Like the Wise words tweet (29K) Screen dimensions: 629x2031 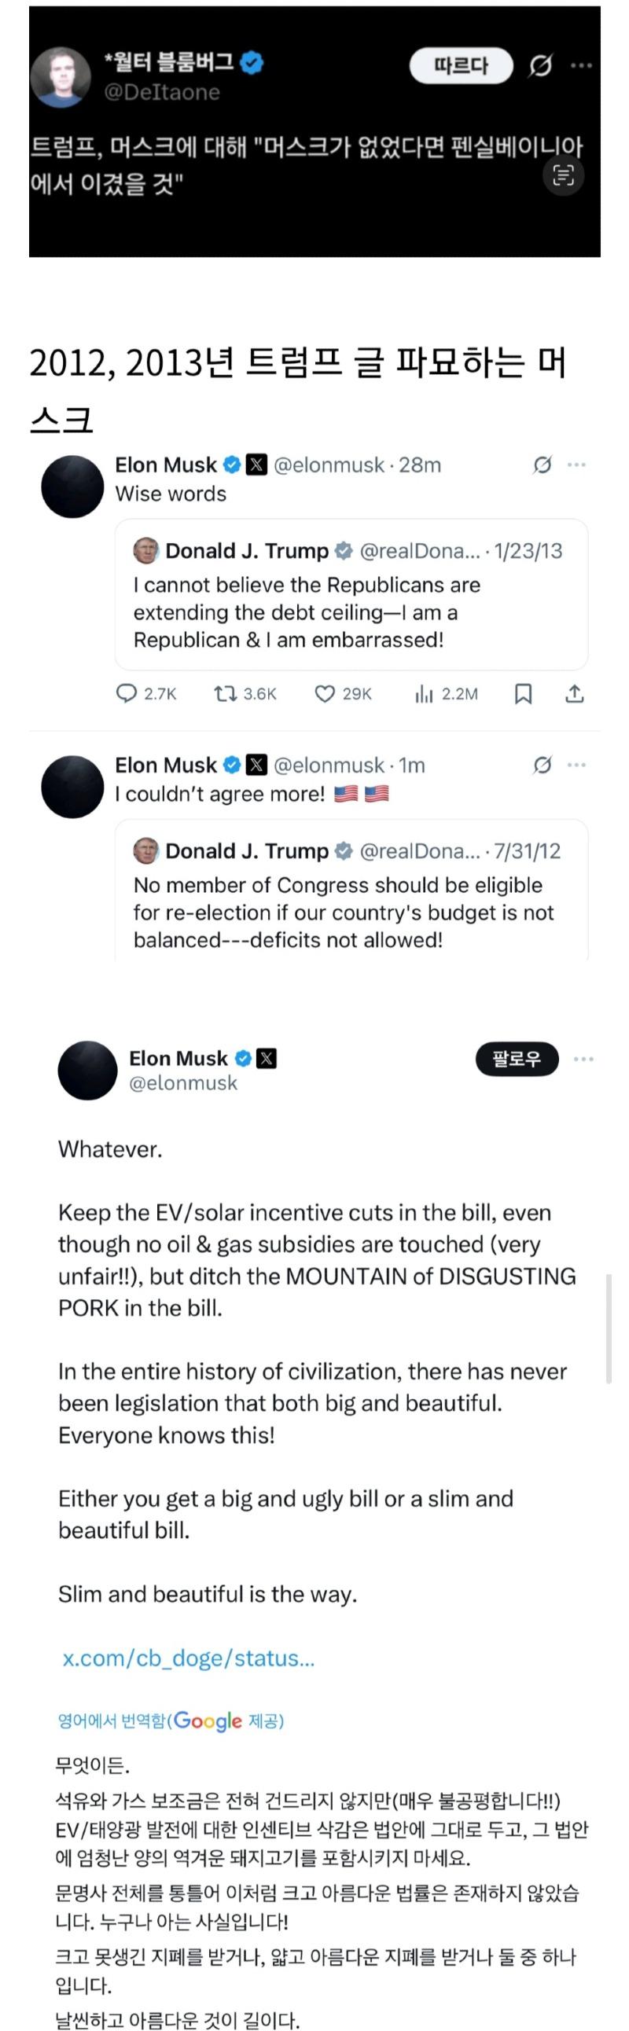[x=343, y=694]
